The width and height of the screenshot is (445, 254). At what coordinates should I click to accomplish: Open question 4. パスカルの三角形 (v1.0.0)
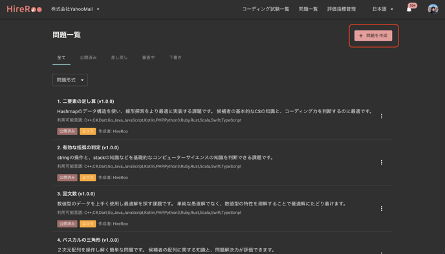(x=88, y=240)
